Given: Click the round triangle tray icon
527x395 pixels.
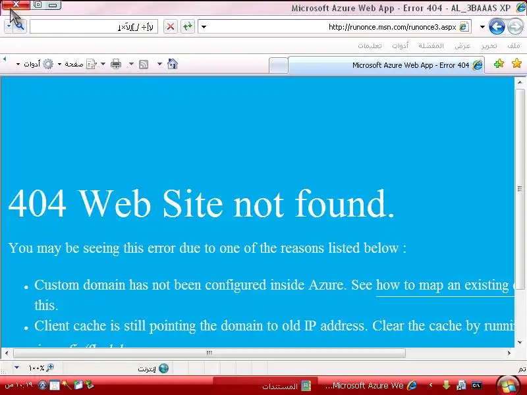Looking at the screenshot, I should (x=42, y=385).
